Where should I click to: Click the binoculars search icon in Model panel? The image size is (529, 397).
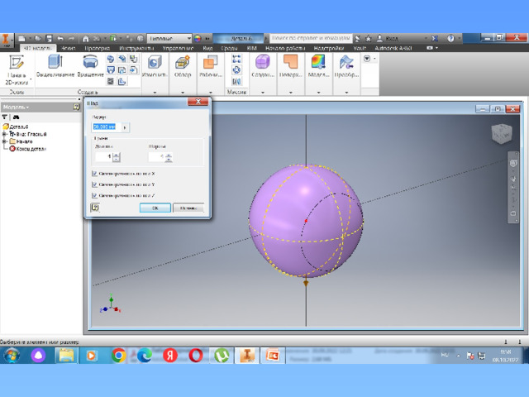[16, 117]
